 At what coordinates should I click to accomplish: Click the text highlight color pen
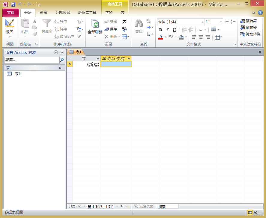point(171,37)
